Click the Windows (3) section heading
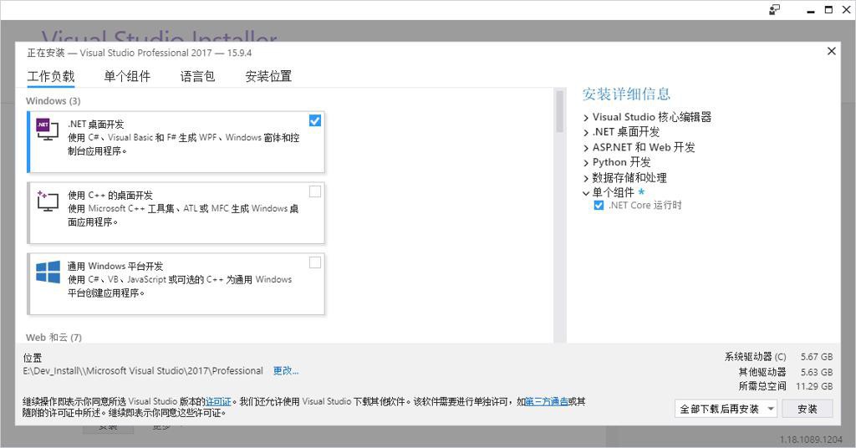The width and height of the screenshot is (856, 448). [53, 101]
